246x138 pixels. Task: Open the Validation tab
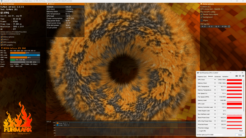point(225,77)
